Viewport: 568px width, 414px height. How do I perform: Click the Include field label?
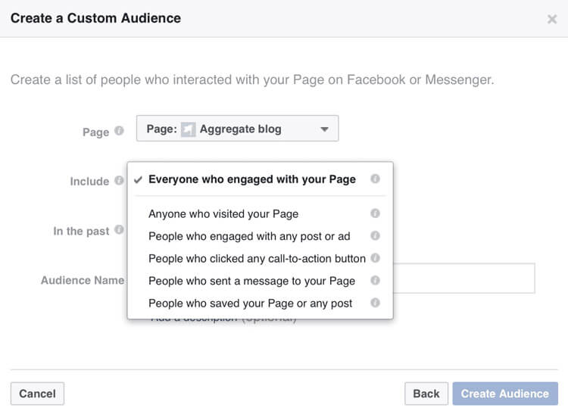coord(89,182)
